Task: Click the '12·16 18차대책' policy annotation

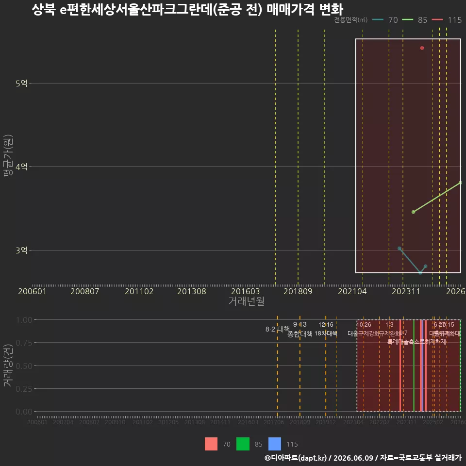Action: pyautogui.click(x=326, y=329)
